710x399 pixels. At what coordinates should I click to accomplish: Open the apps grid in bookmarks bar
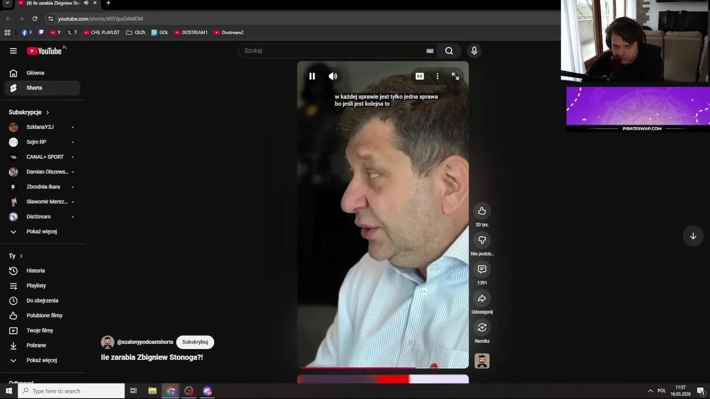[x=8, y=33]
